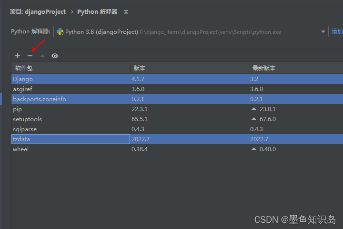This screenshot has height=229, width=343.
Task: Select the Python 3.8 (djangoProject) interpreter field
Action: pyautogui.click(x=191, y=32)
